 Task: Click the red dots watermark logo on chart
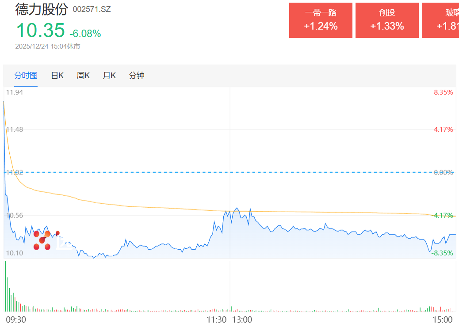click(x=46, y=240)
